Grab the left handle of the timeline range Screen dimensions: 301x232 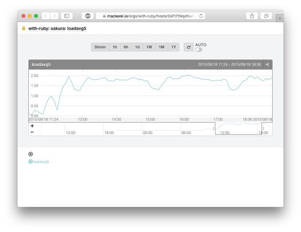click(213, 128)
